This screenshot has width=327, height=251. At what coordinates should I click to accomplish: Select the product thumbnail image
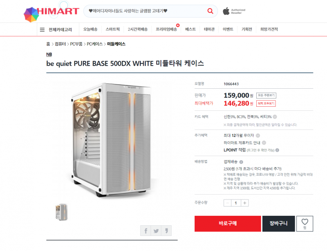62,212
